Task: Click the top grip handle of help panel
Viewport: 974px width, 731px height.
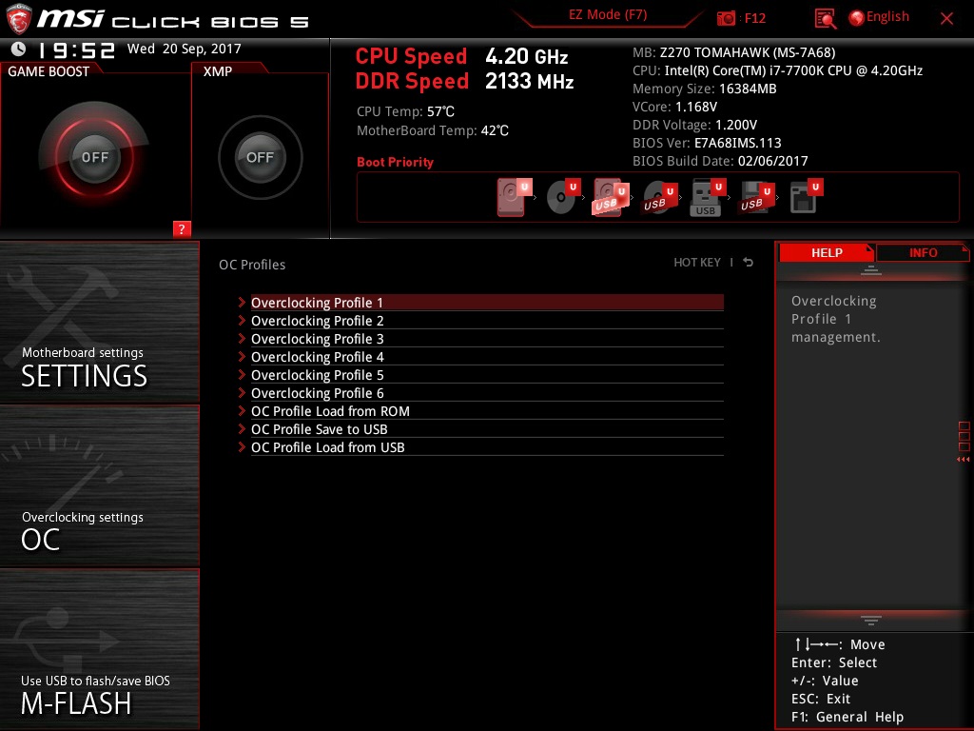Action: pos(871,269)
